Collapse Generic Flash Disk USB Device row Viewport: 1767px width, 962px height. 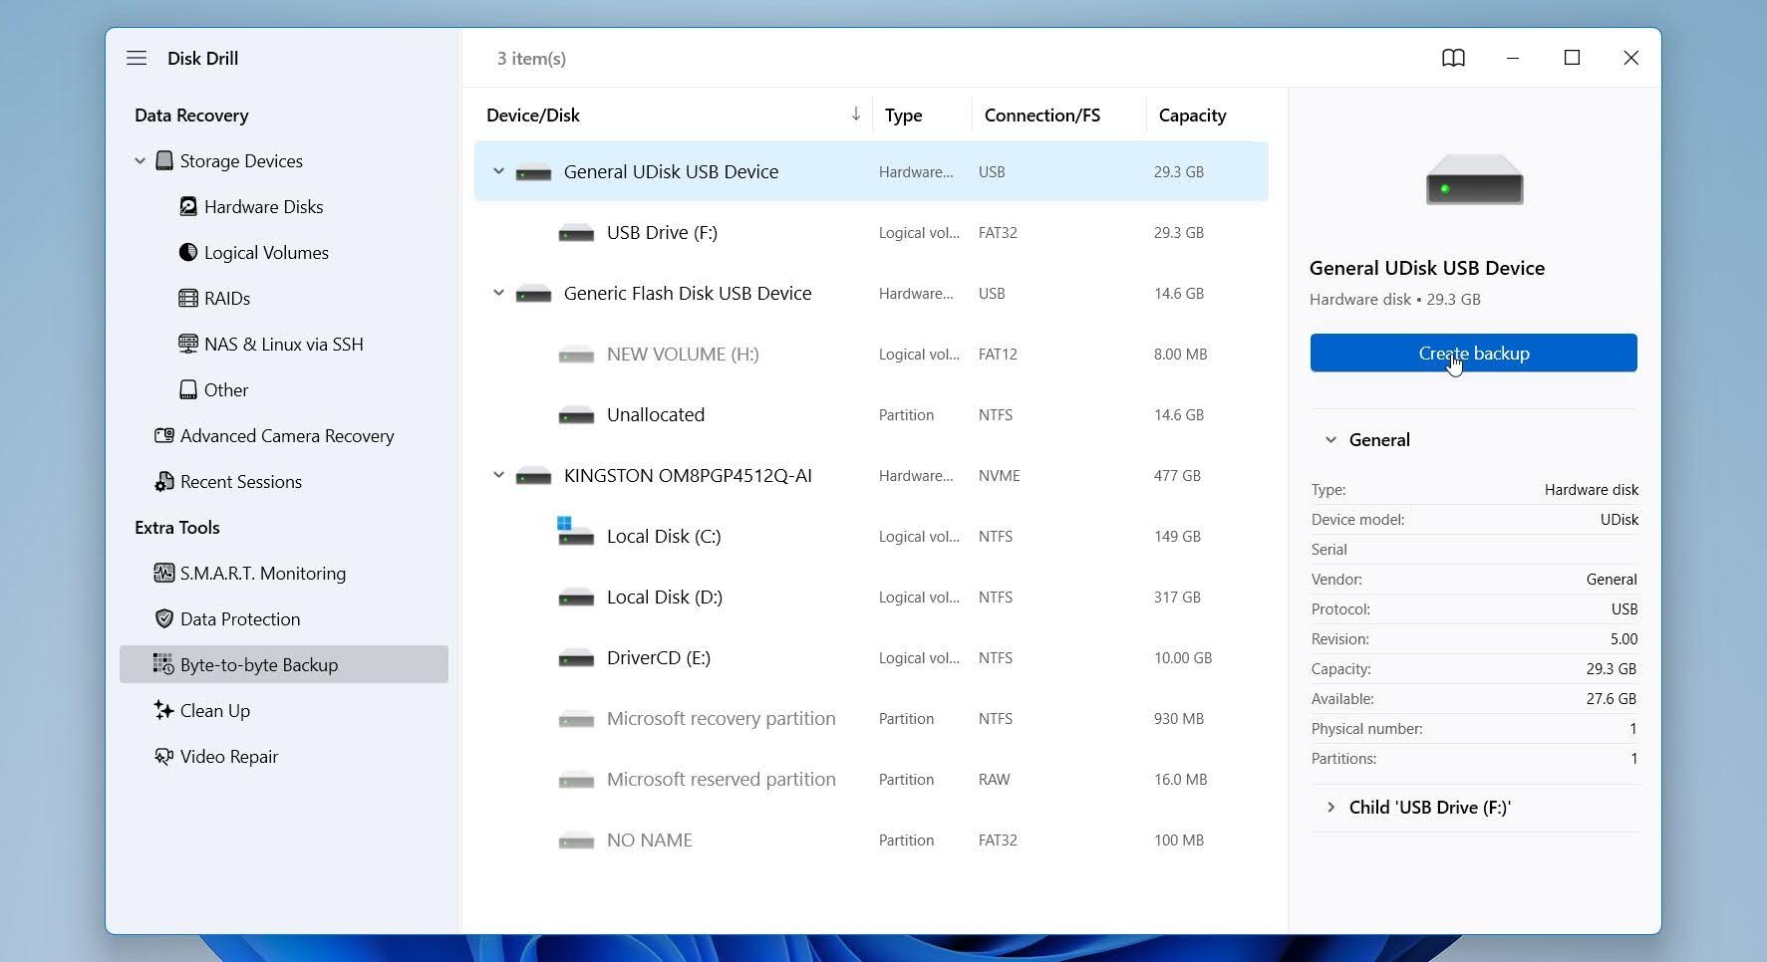[x=498, y=293]
